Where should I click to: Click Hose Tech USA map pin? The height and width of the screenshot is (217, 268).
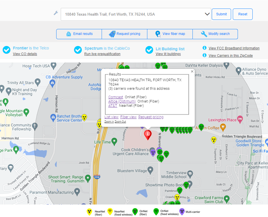(53, 66)
